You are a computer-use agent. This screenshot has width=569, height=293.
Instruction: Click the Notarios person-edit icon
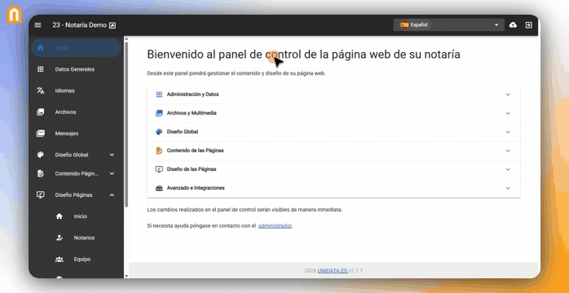click(x=60, y=238)
